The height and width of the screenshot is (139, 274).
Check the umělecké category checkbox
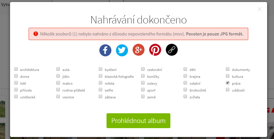tap(16, 97)
